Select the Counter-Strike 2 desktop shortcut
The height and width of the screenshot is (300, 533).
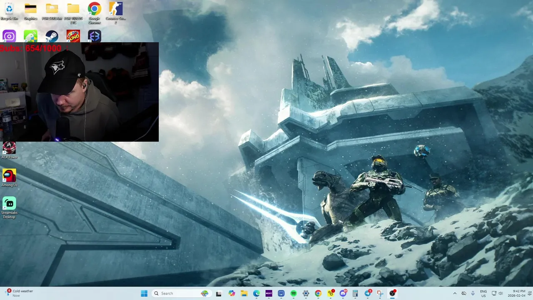(x=116, y=13)
